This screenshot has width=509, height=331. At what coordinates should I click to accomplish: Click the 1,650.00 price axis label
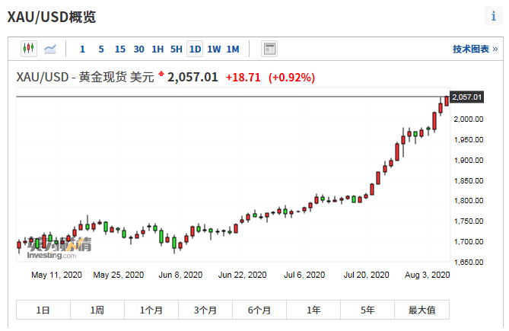469,262
